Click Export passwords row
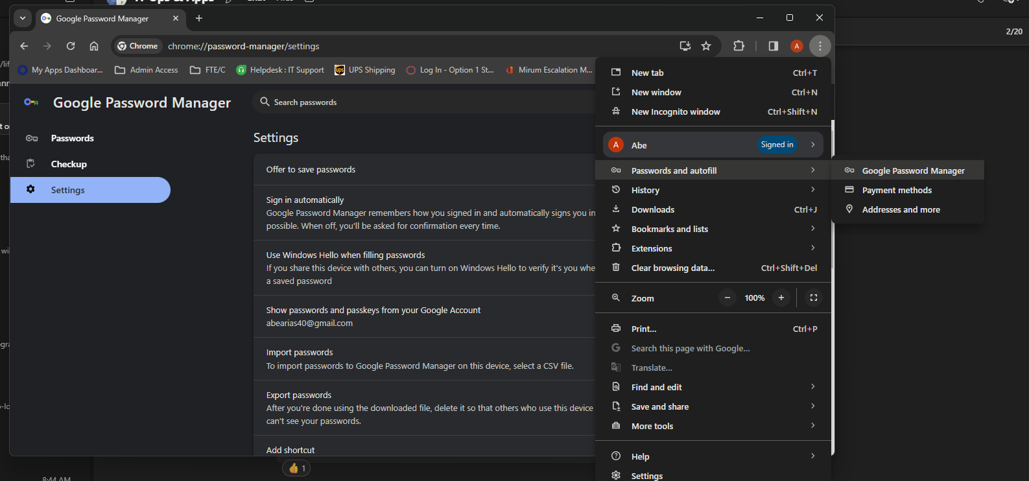Image resolution: width=1029 pixels, height=481 pixels. pyautogui.click(x=424, y=408)
